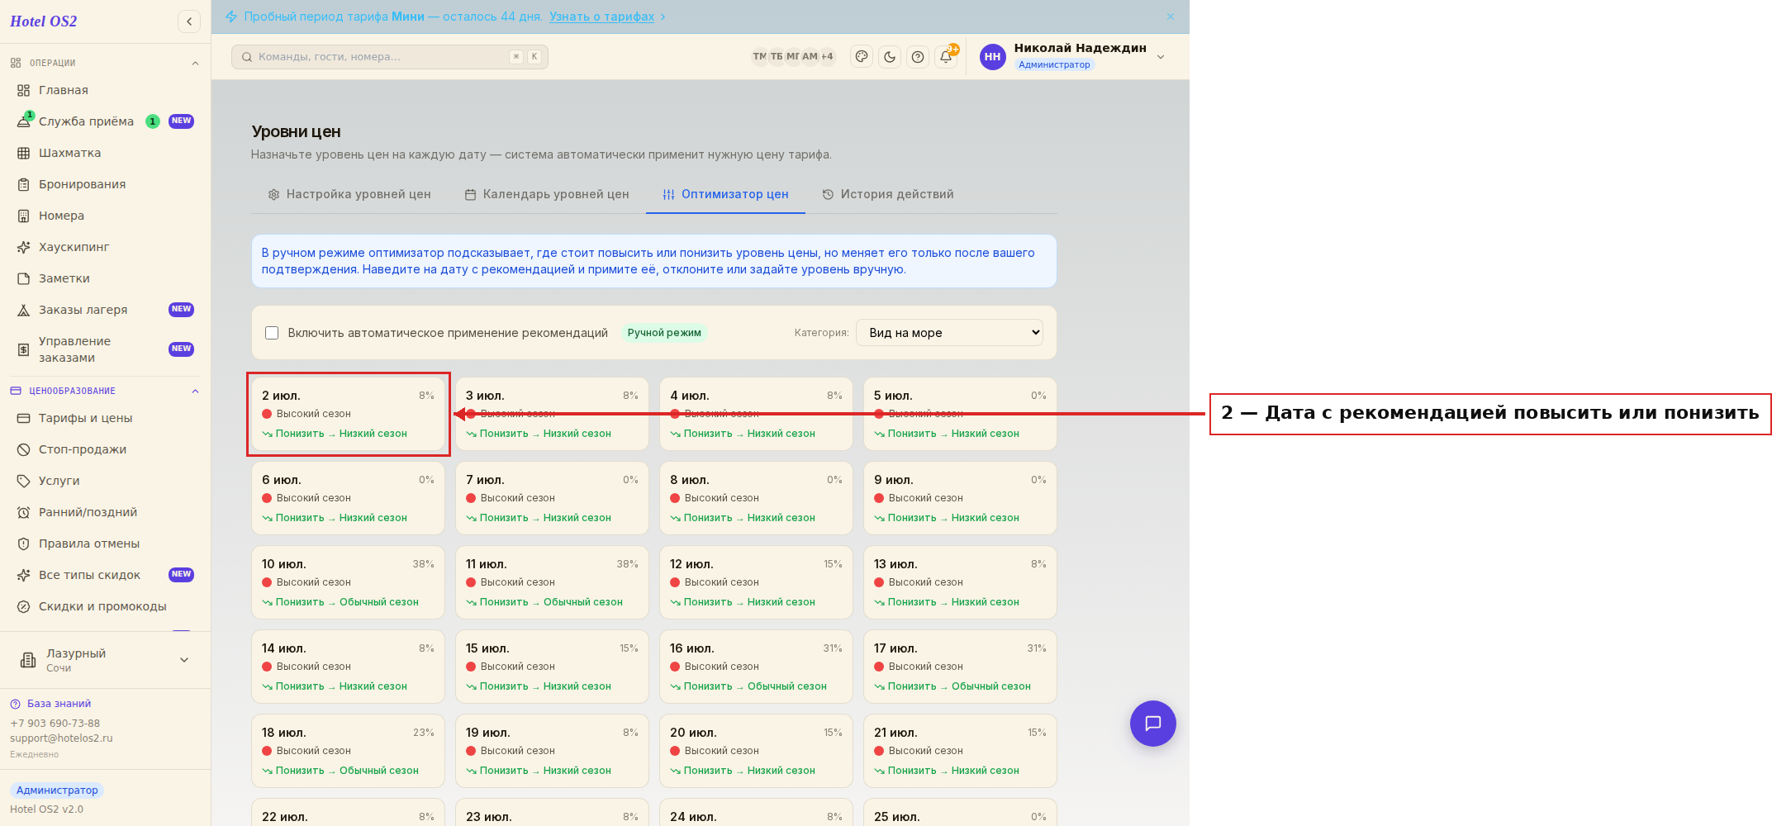Click the support@hotelos2.ru email address
Viewport: 1791px width, 826px height.
[x=61, y=738]
